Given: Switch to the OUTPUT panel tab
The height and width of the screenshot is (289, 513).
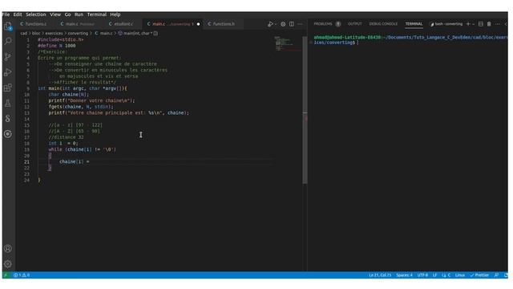Looking at the screenshot, I should click(x=354, y=24).
